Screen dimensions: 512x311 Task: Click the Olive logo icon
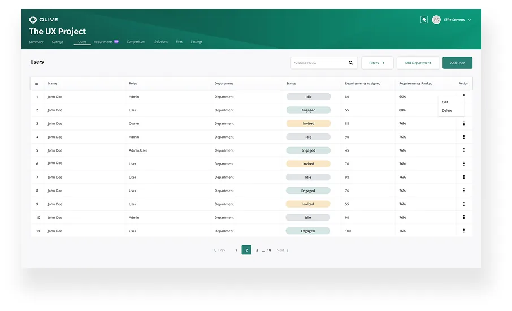pyautogui.click(x=33, y=20)
